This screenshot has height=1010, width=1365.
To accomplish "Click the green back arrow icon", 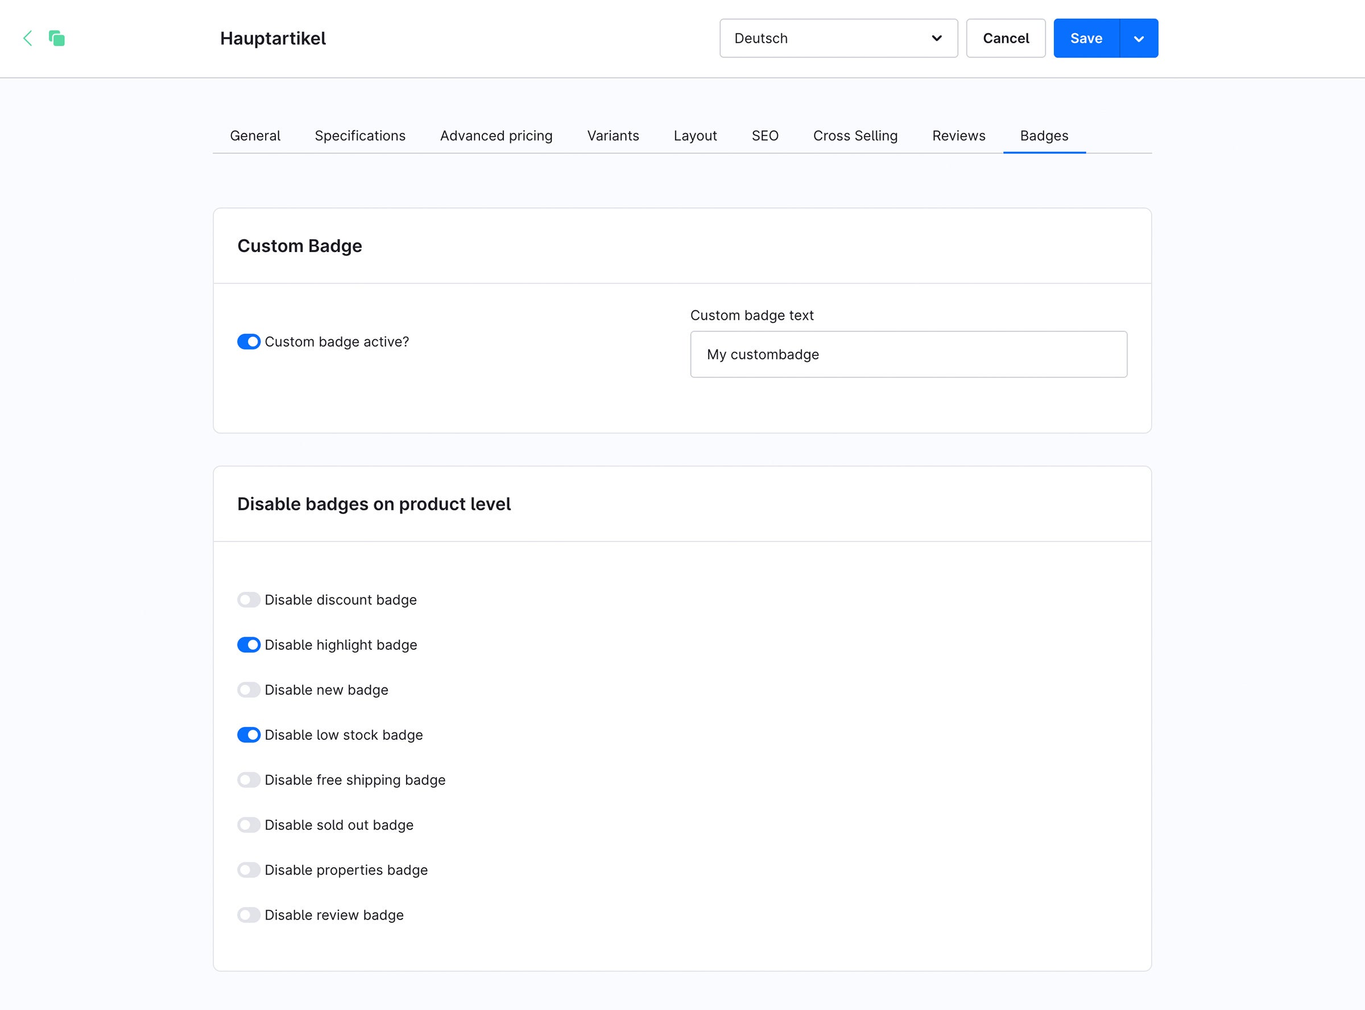I will click(x=27, y=38).
